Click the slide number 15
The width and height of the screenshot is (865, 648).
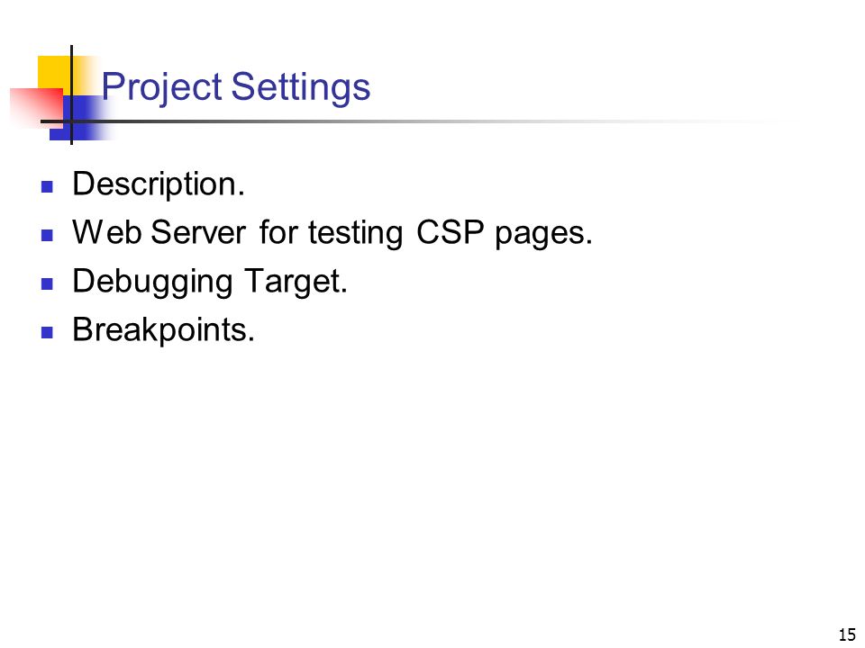847,634
